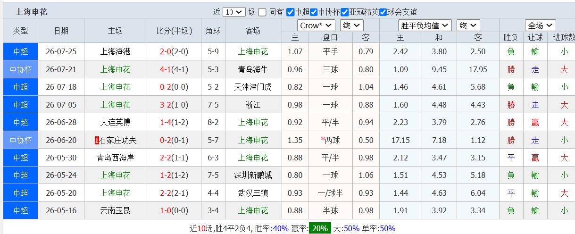Click the 9.45 draw odds value
This screenshot has width=575, height=234.
tap(439, 69)
